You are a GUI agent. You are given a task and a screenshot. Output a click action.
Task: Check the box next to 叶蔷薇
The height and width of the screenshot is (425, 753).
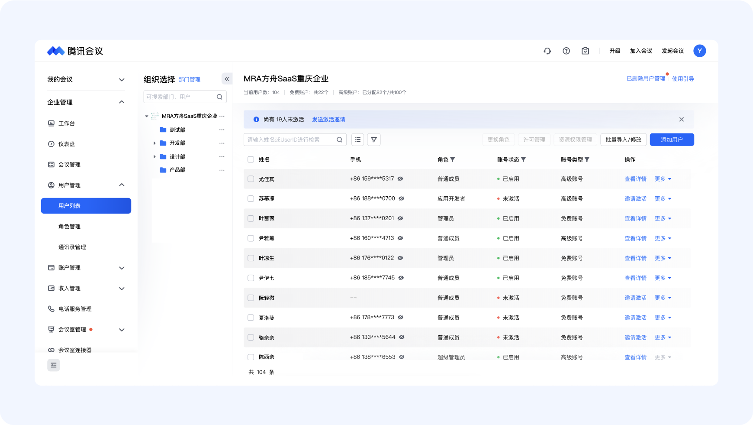point(251,218)
